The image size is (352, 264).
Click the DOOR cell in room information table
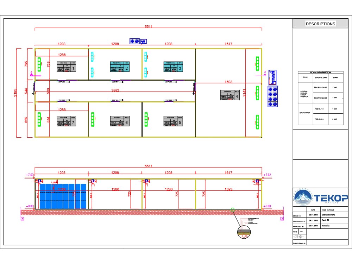click(305, 77)
